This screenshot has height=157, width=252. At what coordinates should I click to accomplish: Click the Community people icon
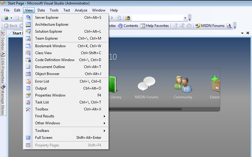tap(183, 84)
